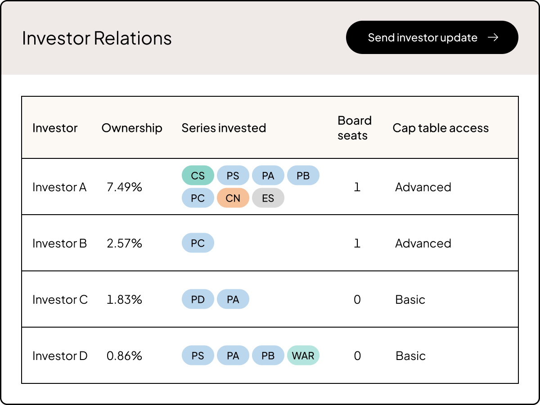Click the WAR warrant badge for Investor D
The image size is (540, 405).
(303, 355)
